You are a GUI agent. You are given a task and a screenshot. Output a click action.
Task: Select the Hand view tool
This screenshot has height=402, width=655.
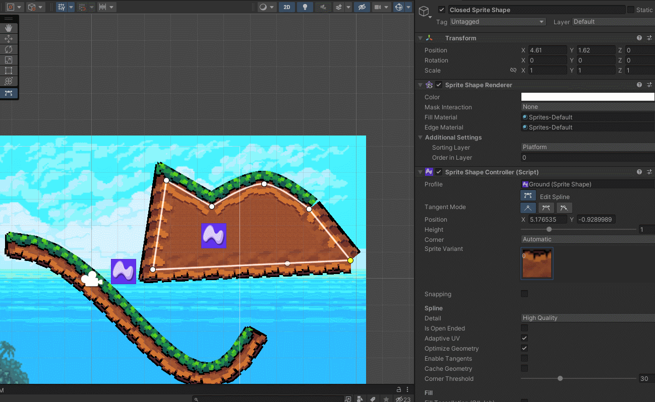pyautogui.click(x=9, y=28)
